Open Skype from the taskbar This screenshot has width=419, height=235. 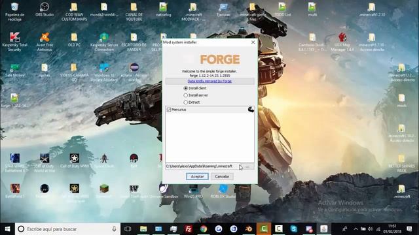pyautogui.click(x=294, y=229)
